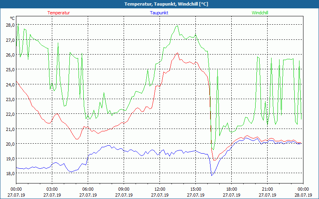Click the chart title Temperatur, Taupunkt, Windchill
This screenshot has width=319, height=199.
coord(166,4)
